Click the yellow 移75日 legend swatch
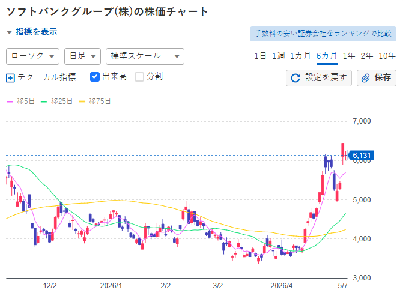The image size is (403, 296). [x=82, y=101]
